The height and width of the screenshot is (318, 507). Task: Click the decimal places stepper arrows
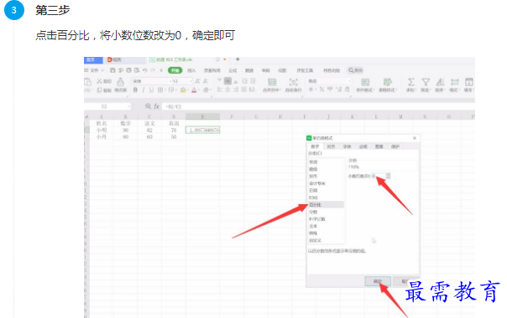pos(388,176)
